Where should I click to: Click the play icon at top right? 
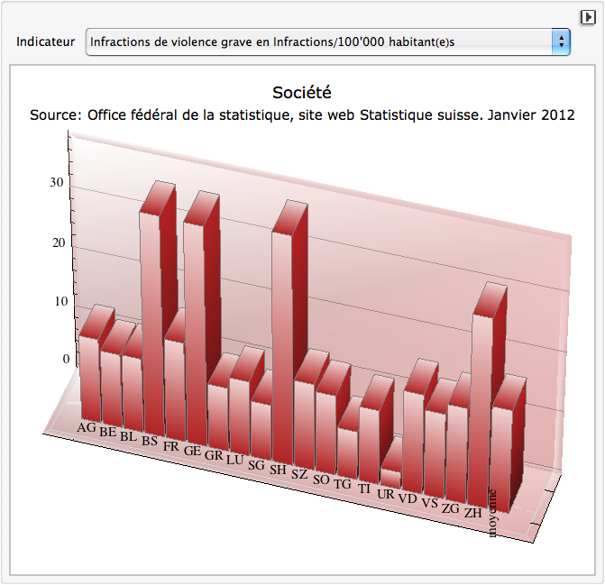click(588, 18)
